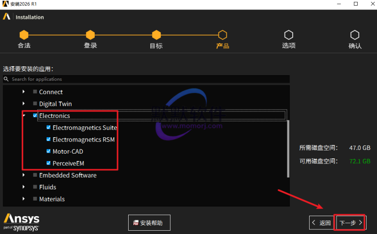Click the 目标 step hexagon icon
The height and width of the screenshot is (234, 377).
pos(156,35)
